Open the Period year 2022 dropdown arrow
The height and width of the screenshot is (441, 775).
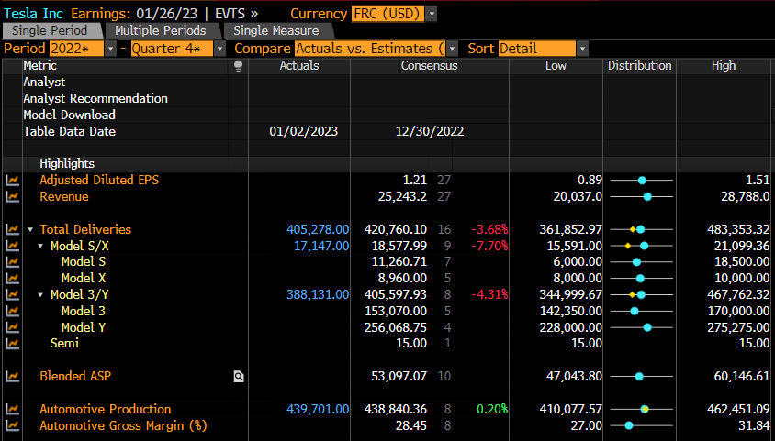pos(110,49)
